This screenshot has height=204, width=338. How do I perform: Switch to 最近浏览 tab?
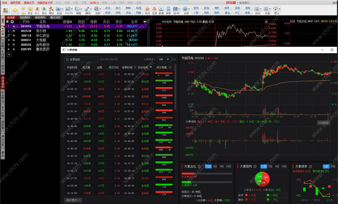(55, 17)
